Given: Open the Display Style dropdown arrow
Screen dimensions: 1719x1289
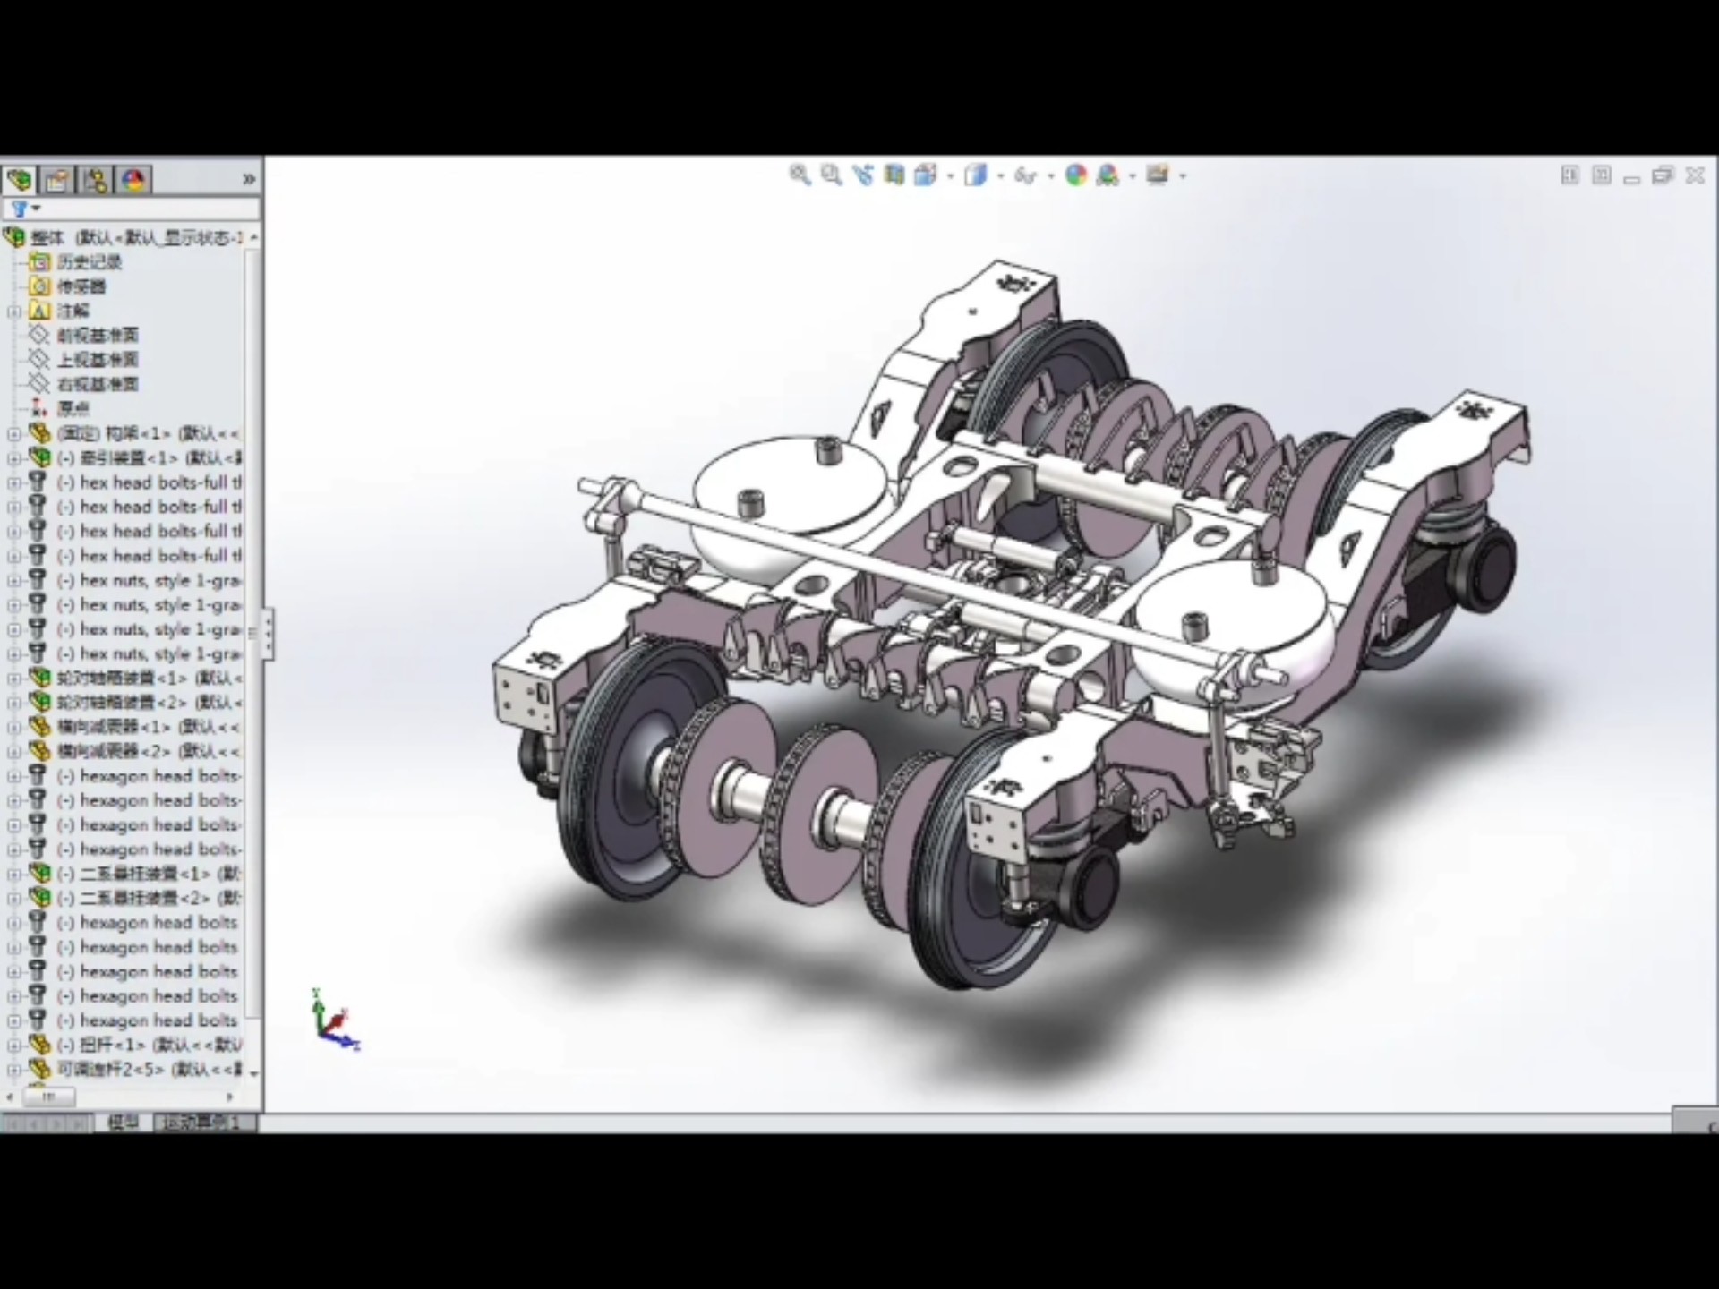Looking at the screenshot, I should click(x=1001, y=176).
